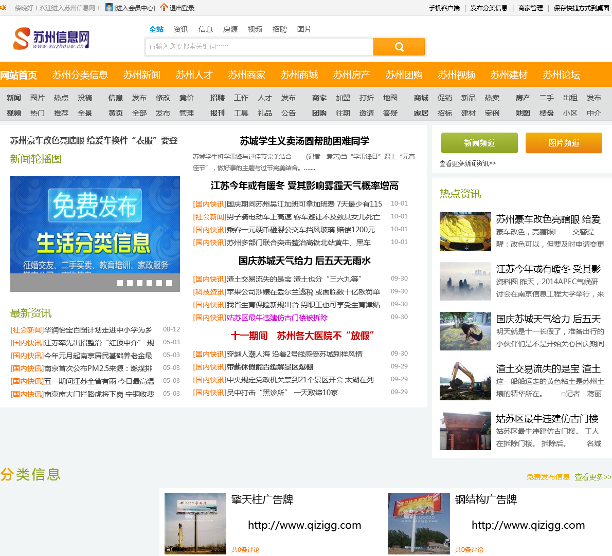Open news 吴中打击“黑诊所” 一天取缔10家

282,393
